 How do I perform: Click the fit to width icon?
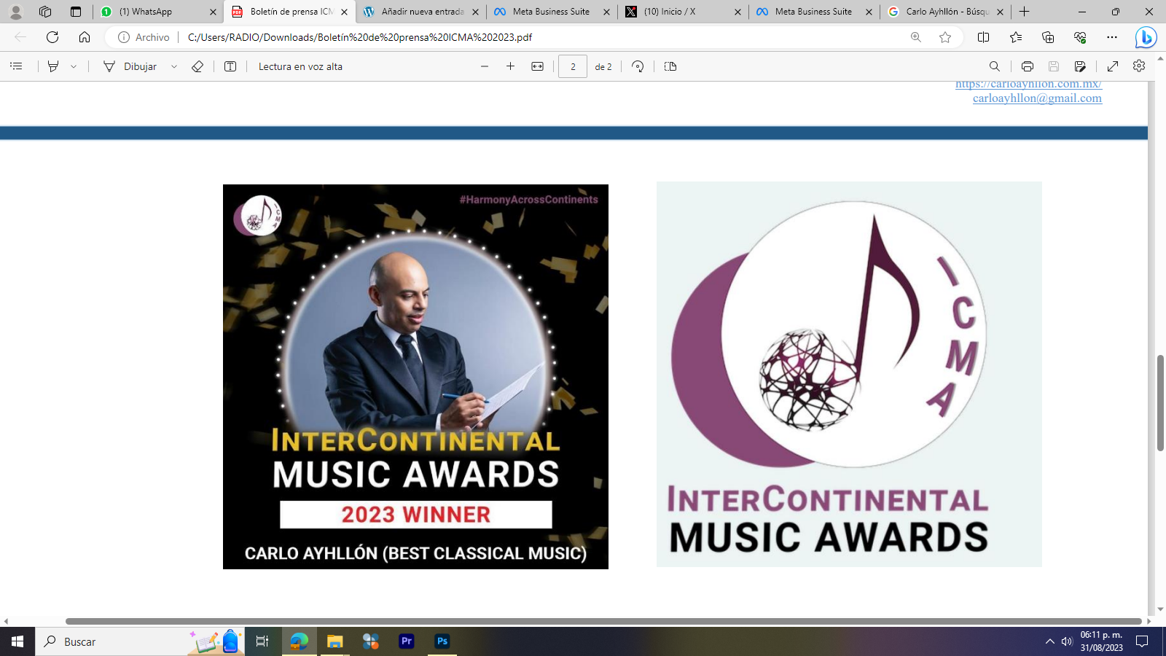[x=537, y=66]
